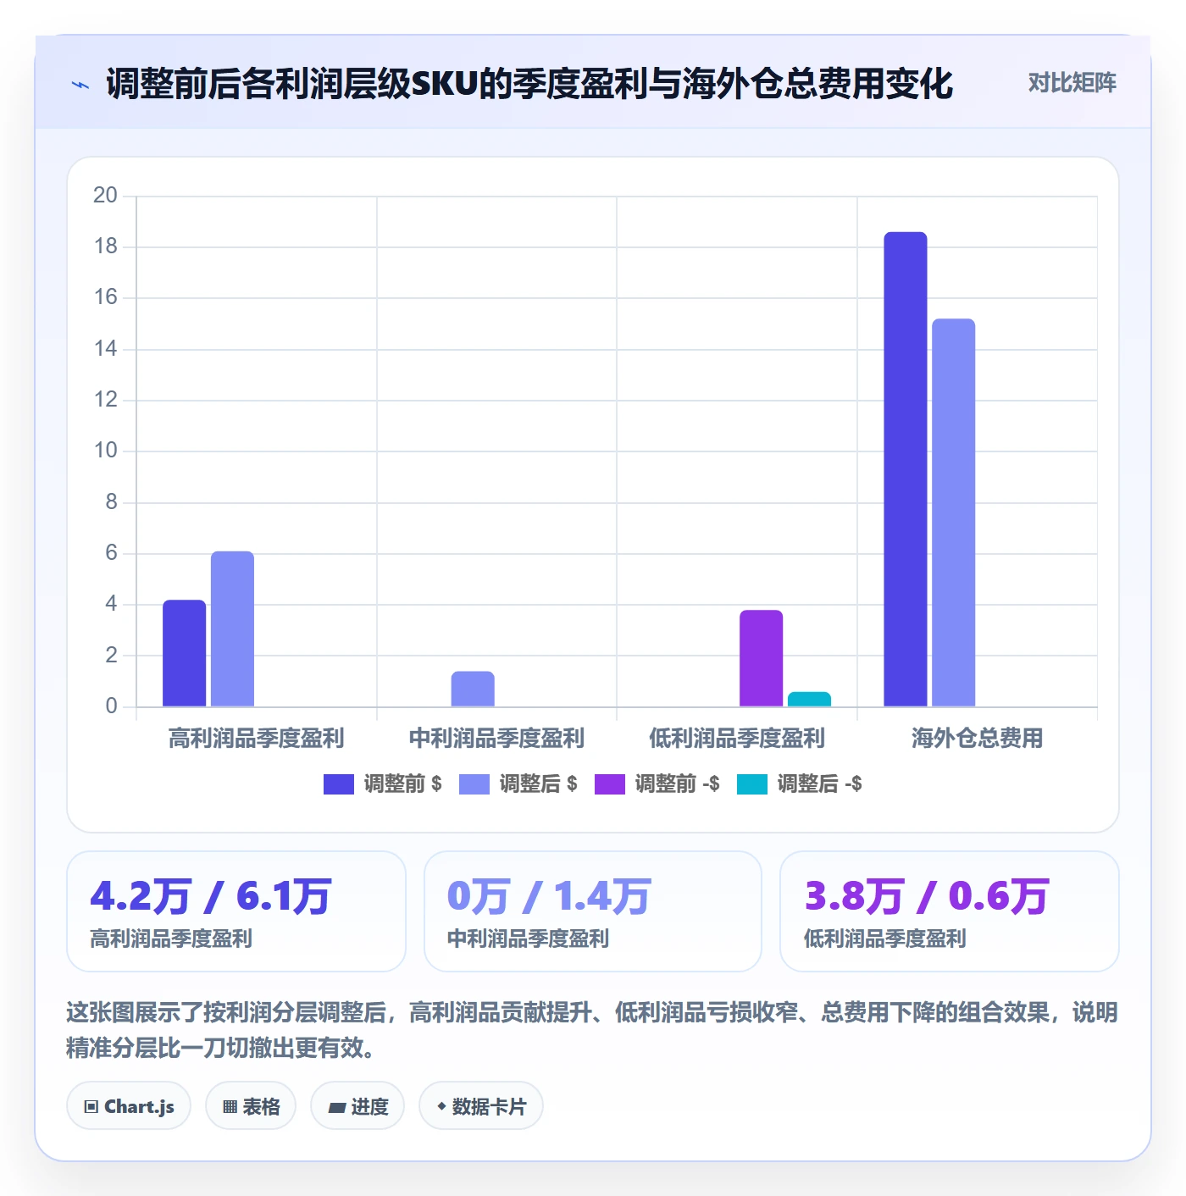This screenshot has width=1186, height=1196.
Task: Click the chart title text in the header
Action: click(529, 84)
